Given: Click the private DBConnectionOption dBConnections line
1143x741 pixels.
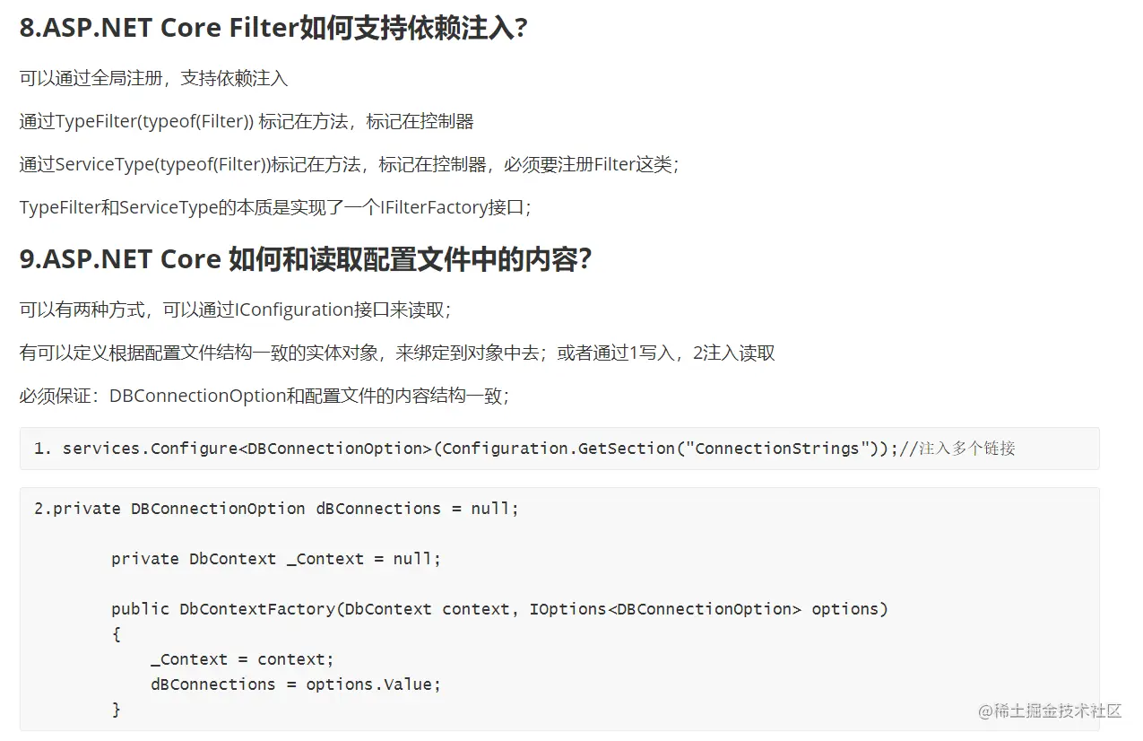Looking at the screenshot, I should 276,509.
